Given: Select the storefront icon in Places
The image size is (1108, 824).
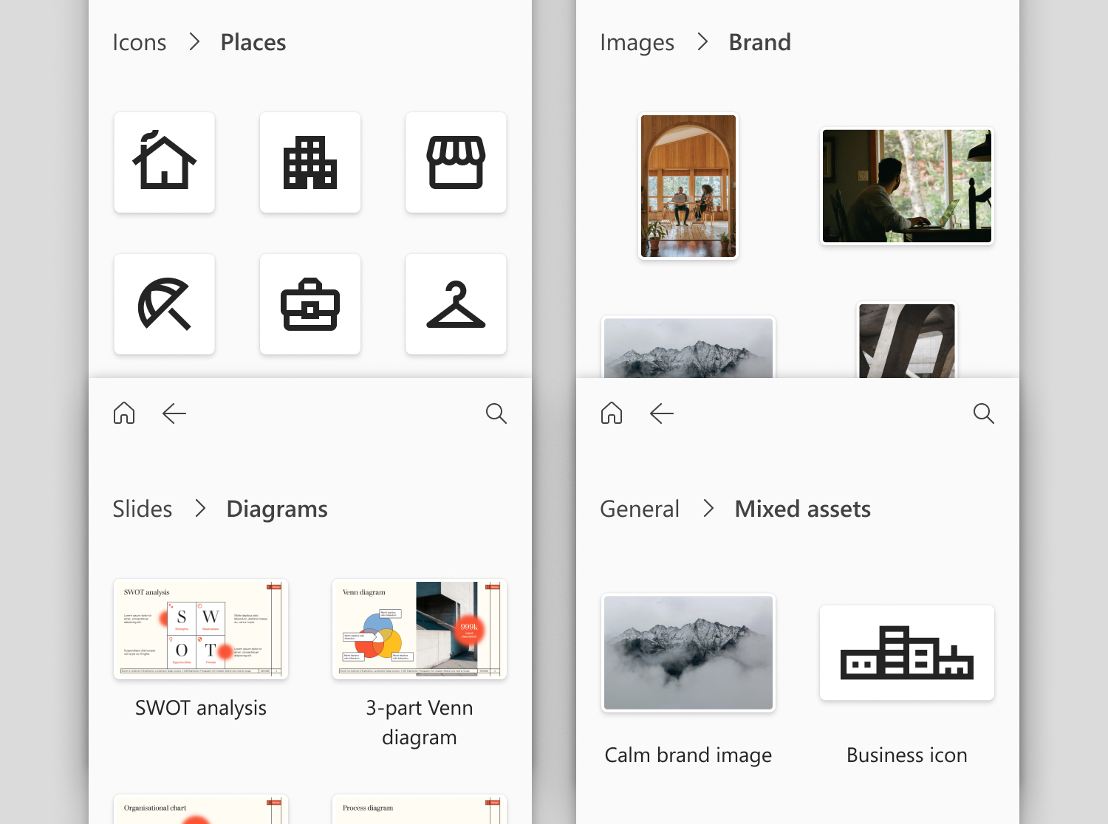Looking at the screenshot, I should (x=456, y=162).
